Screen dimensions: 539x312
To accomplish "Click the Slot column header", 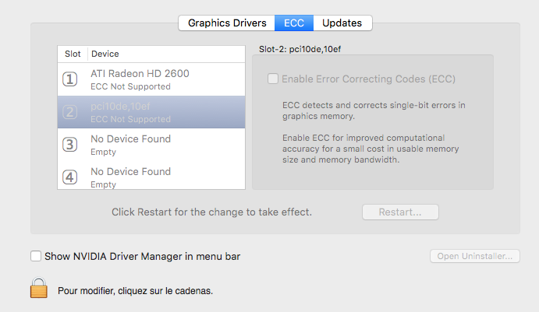I will click(x=73, y=54).
